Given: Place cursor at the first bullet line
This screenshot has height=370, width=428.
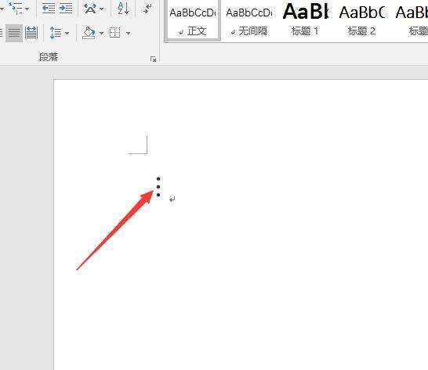Looking at the screenshot, I should pos(158,179).
